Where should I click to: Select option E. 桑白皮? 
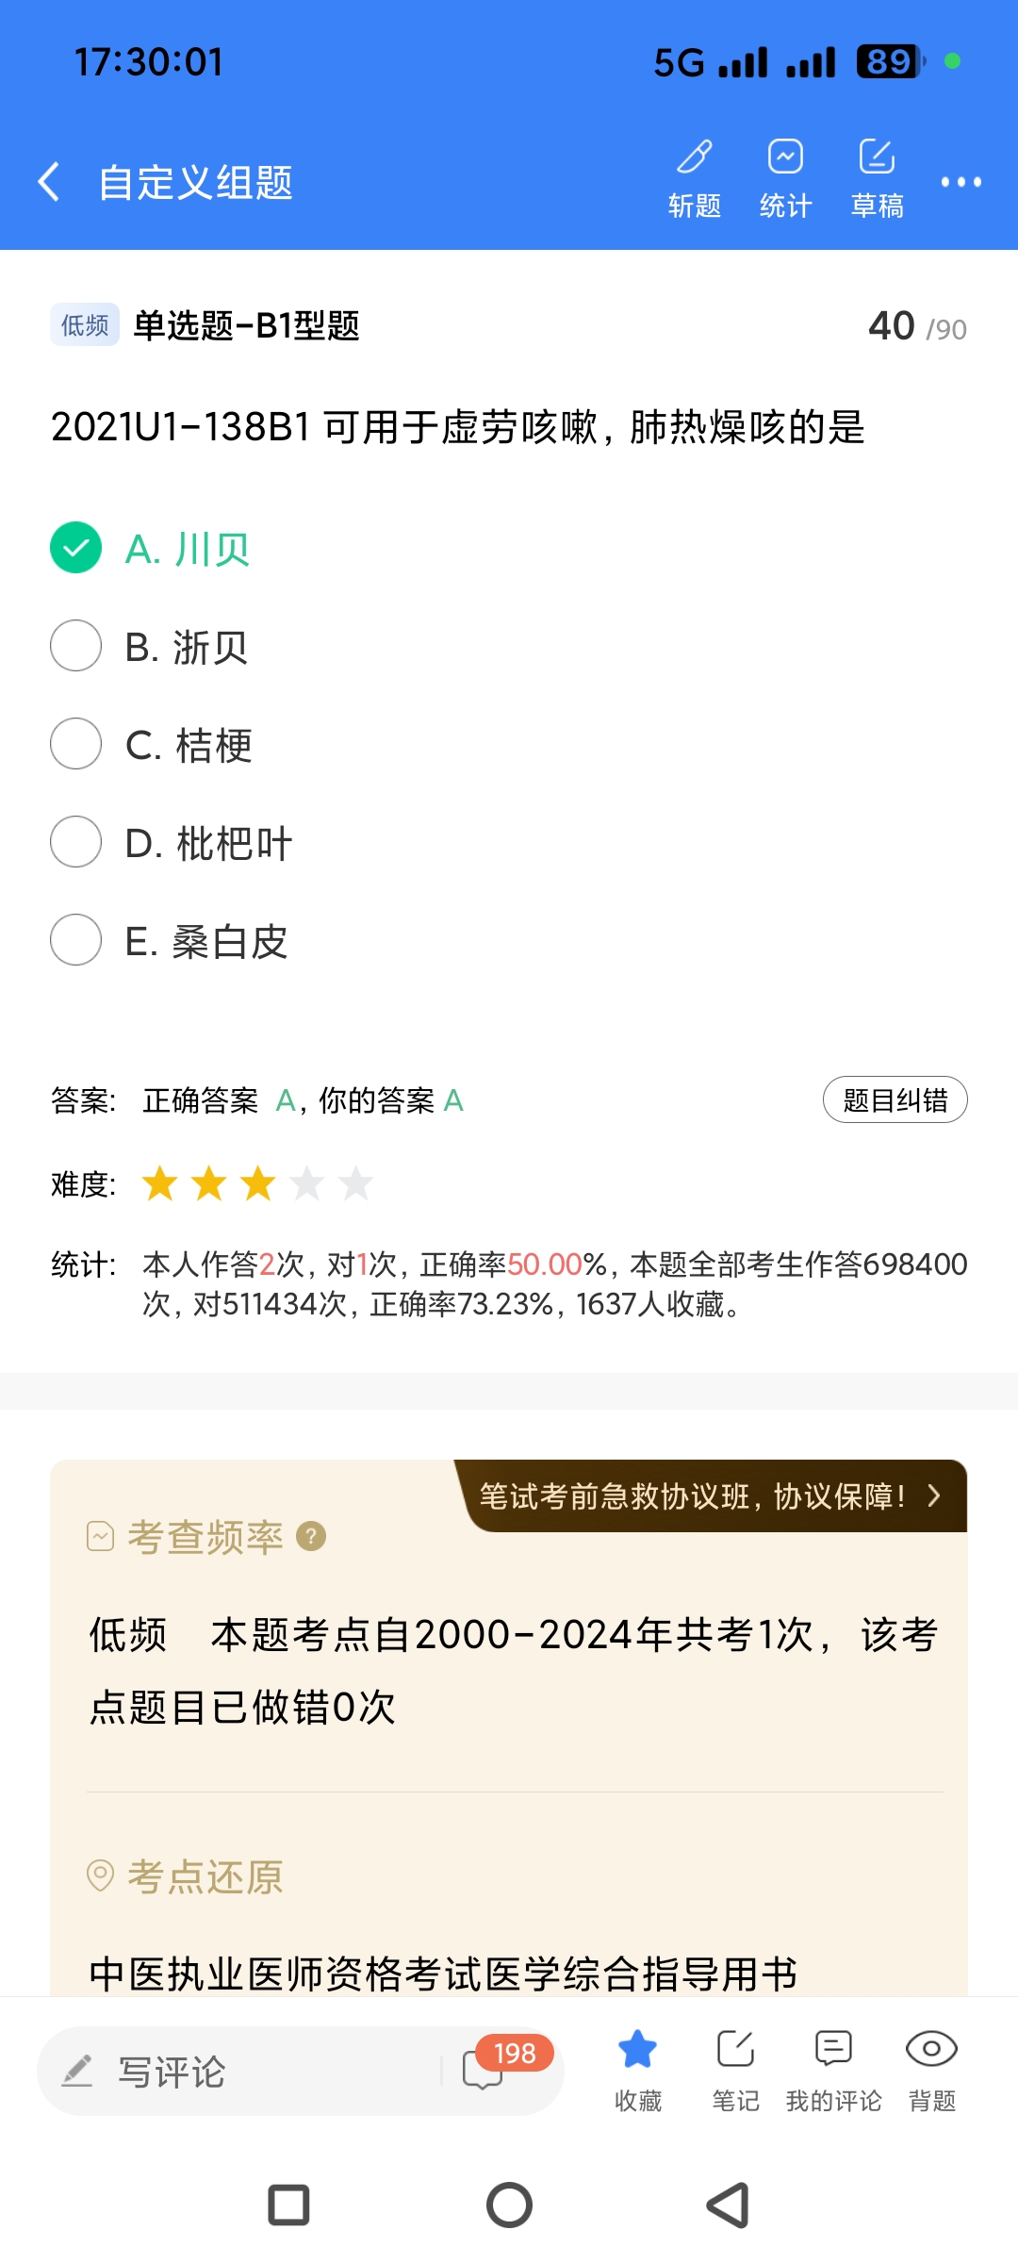(x=76, y=940)
